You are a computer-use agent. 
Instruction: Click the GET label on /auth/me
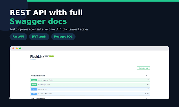pyautogui.click(x=34, y=89)
